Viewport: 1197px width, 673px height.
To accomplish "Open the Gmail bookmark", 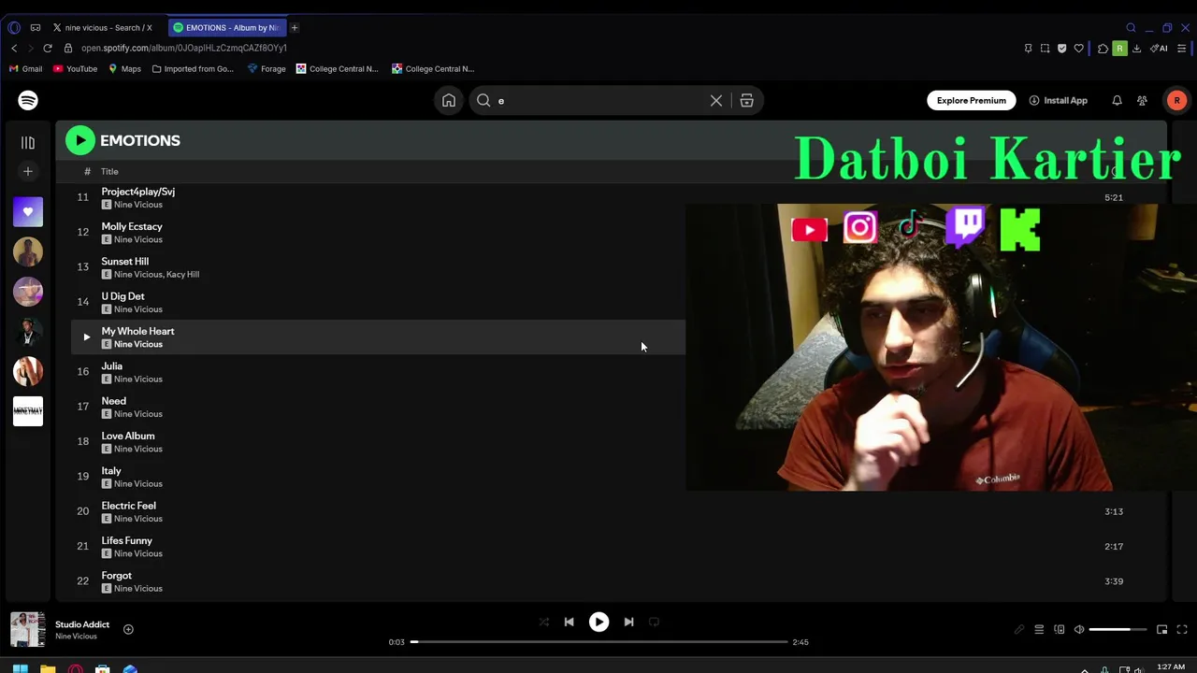I will coord(25,69).
